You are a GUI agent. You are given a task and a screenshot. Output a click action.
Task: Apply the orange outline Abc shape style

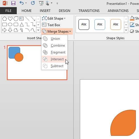click(x=116, y=24)
